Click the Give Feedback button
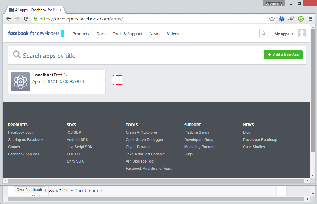The height and width of the screenshot is (204, 317). (x=29, y=190)
